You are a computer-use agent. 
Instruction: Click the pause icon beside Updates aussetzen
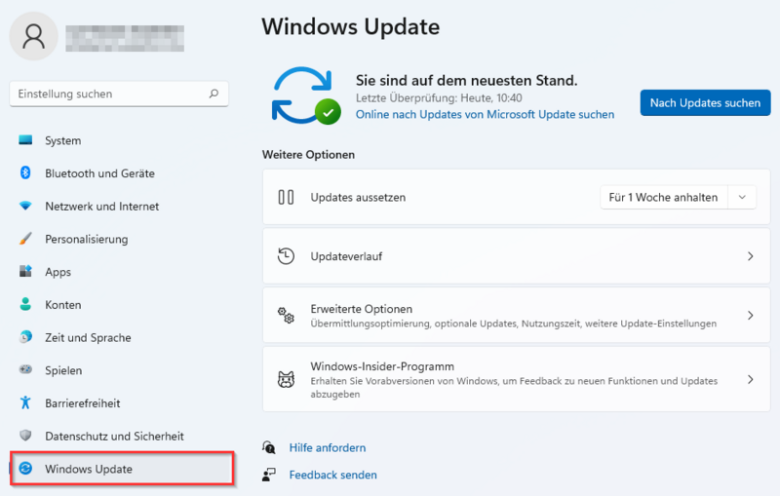[x=286, y=197]
